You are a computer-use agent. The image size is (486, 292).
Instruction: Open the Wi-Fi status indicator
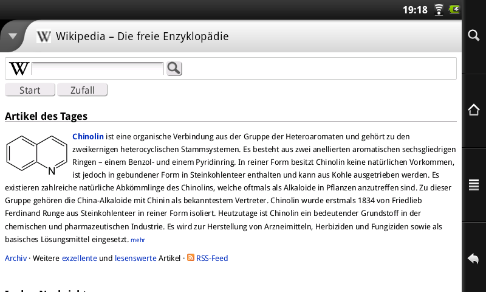tap(439, 10)
